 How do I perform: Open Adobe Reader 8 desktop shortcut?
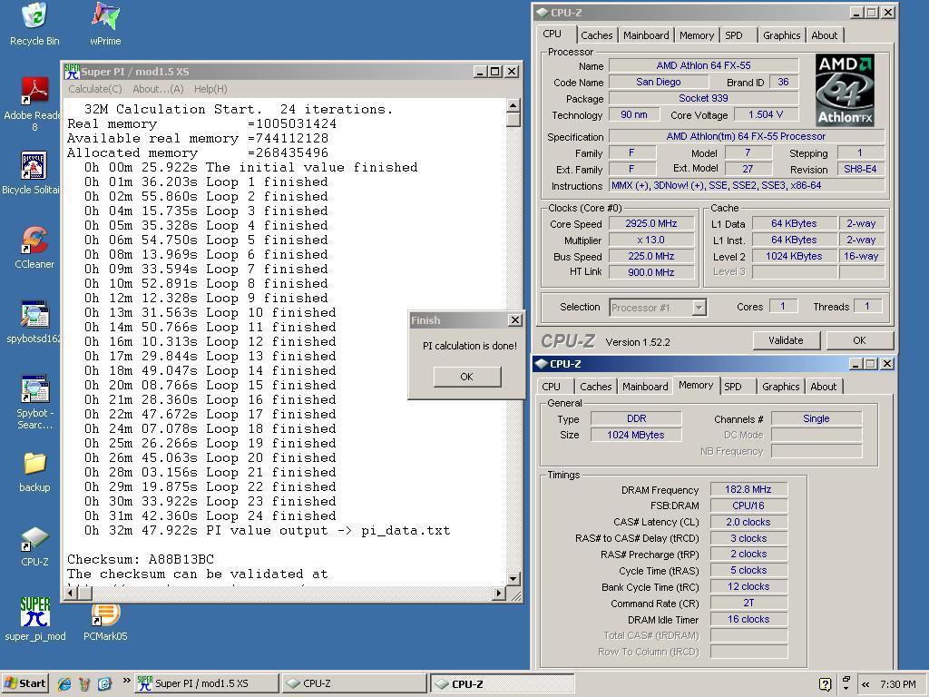point(34,103)
